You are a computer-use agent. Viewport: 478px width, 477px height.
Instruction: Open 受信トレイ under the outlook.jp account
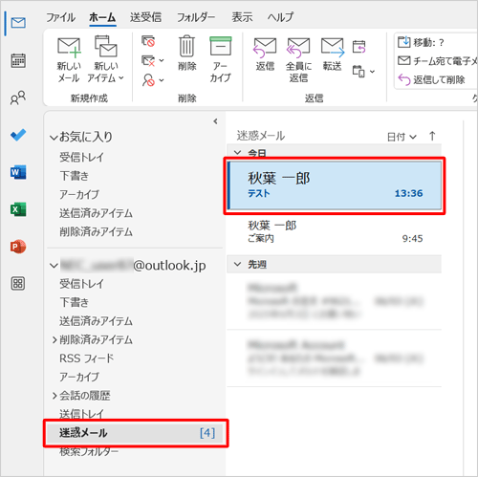click(x=81, y=284)
